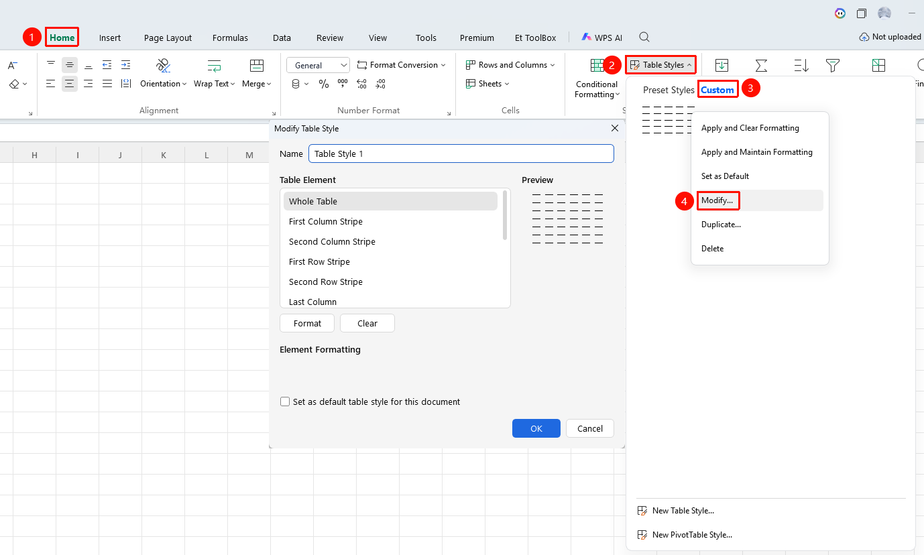Click the Name input field
924x555 pixels.
point(461,153)
